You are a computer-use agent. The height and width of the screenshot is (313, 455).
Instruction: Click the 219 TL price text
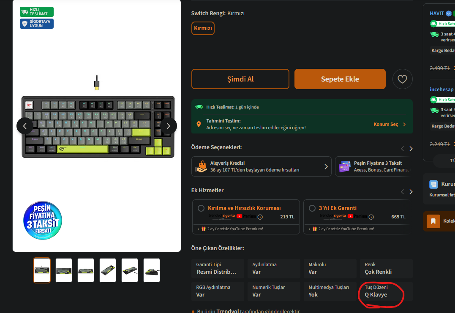pyautogui.click(x=287, y=217)
